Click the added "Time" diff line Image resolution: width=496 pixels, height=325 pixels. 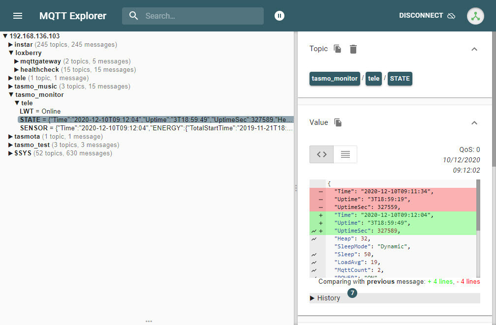pyautogui.click(x=393, y=215)
